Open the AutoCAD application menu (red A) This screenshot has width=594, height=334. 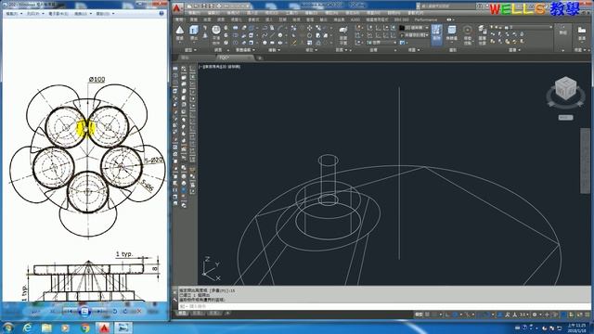177,8
